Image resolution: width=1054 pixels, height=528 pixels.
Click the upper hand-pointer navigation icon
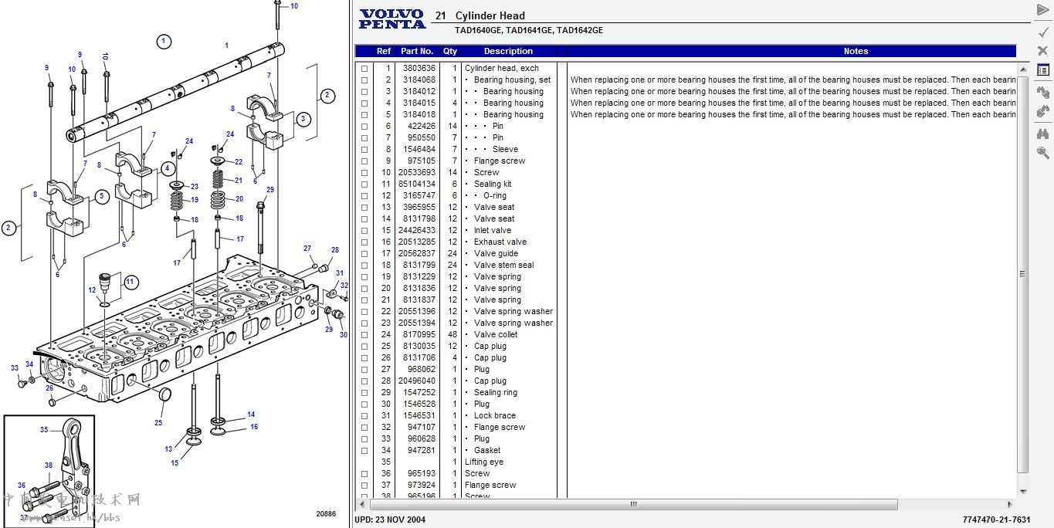1042,92
